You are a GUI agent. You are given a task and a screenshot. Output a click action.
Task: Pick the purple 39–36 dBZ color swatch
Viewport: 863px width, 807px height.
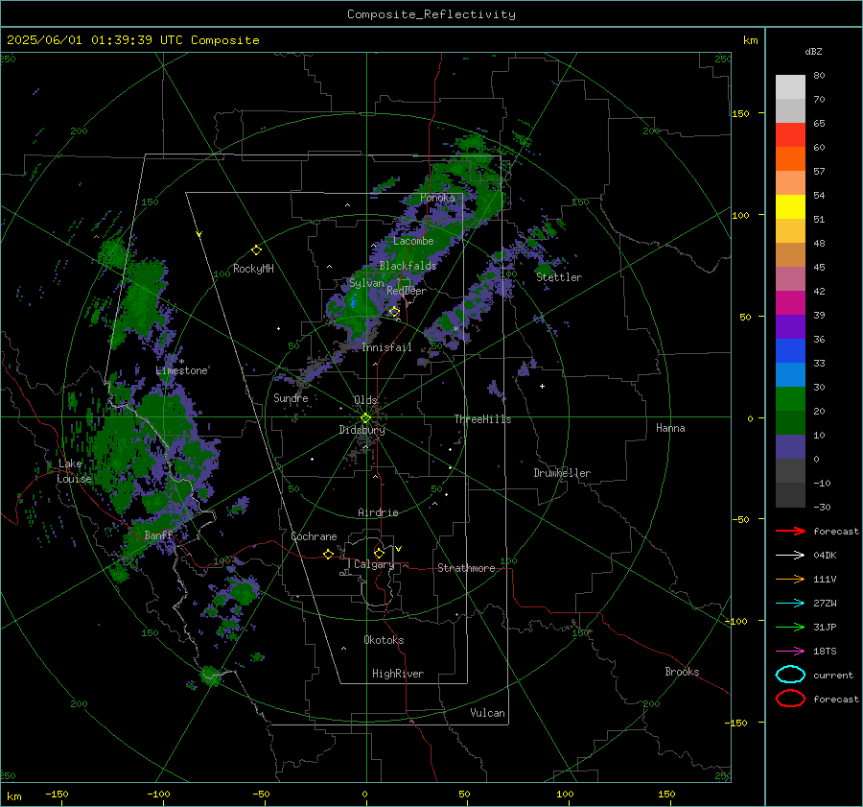pyautogui.click(x=790, y=326)
